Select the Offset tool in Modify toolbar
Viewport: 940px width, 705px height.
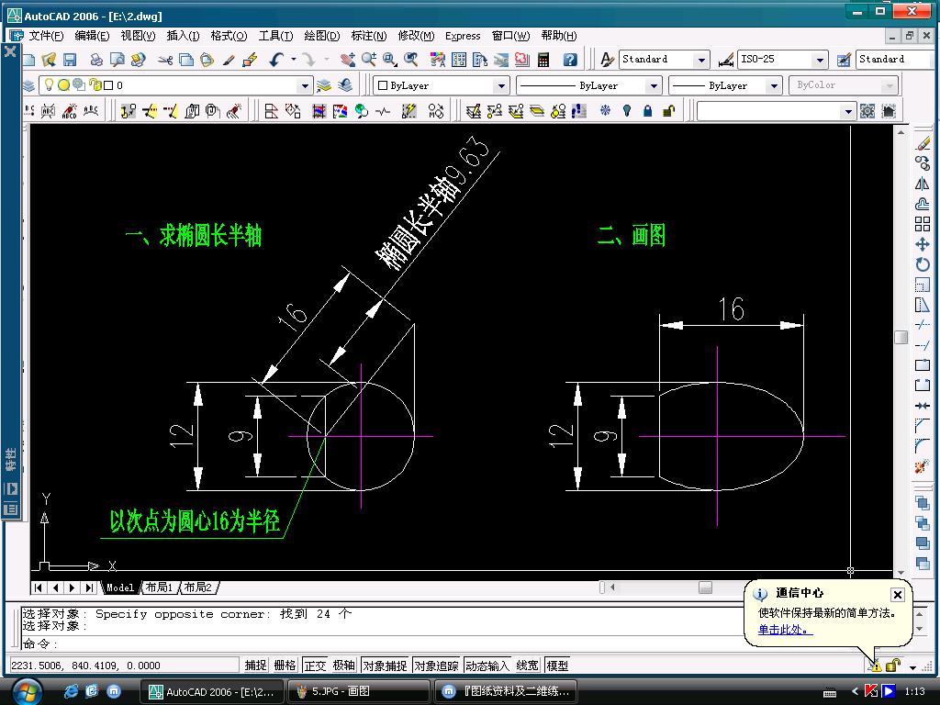[923, 204]
